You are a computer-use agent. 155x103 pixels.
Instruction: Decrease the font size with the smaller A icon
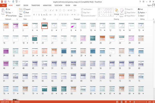(x=53, y=10)
